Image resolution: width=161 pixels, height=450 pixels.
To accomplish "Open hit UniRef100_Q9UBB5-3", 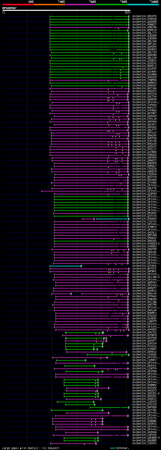I will (146, 438).
